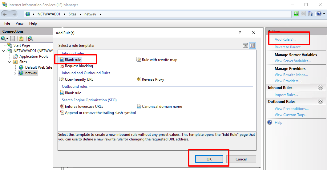Screen dimensions: 327x170
Task: Click the green Refresh page icon
Action: tap(296, 14)
